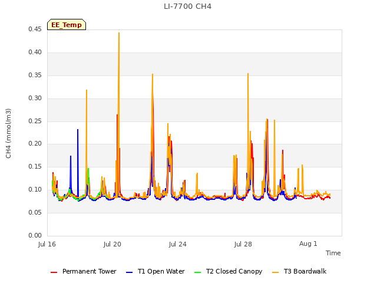The height and width of the screenshot is (283, 377).
Task: Click the 0.35 y-axis tick label
Action: click(x=35, y=75)
